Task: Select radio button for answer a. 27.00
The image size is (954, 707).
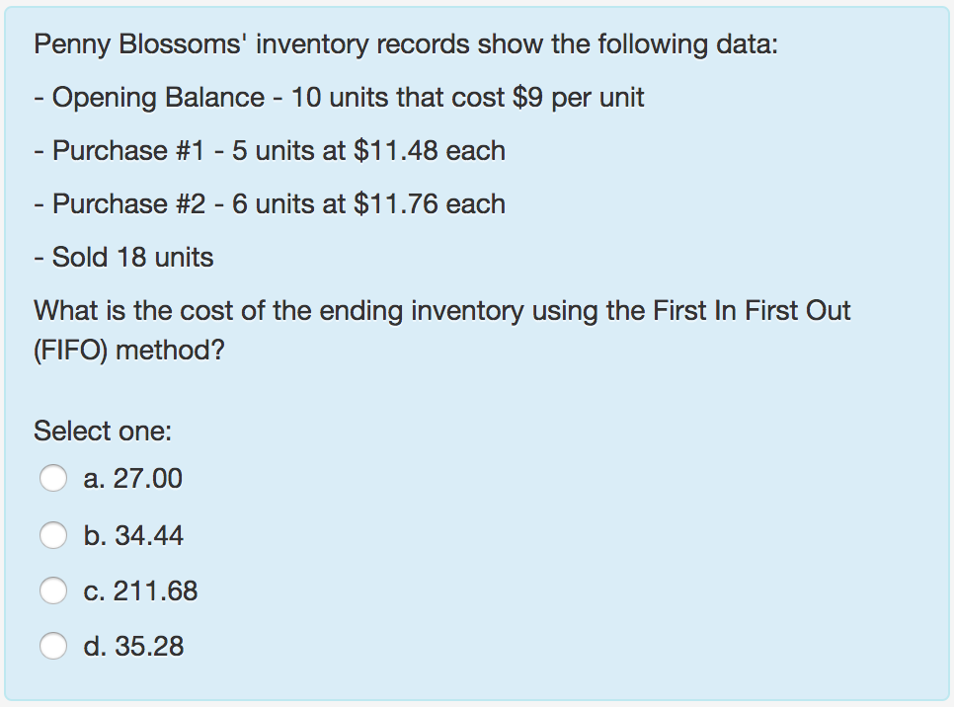Action: (55, 478)
